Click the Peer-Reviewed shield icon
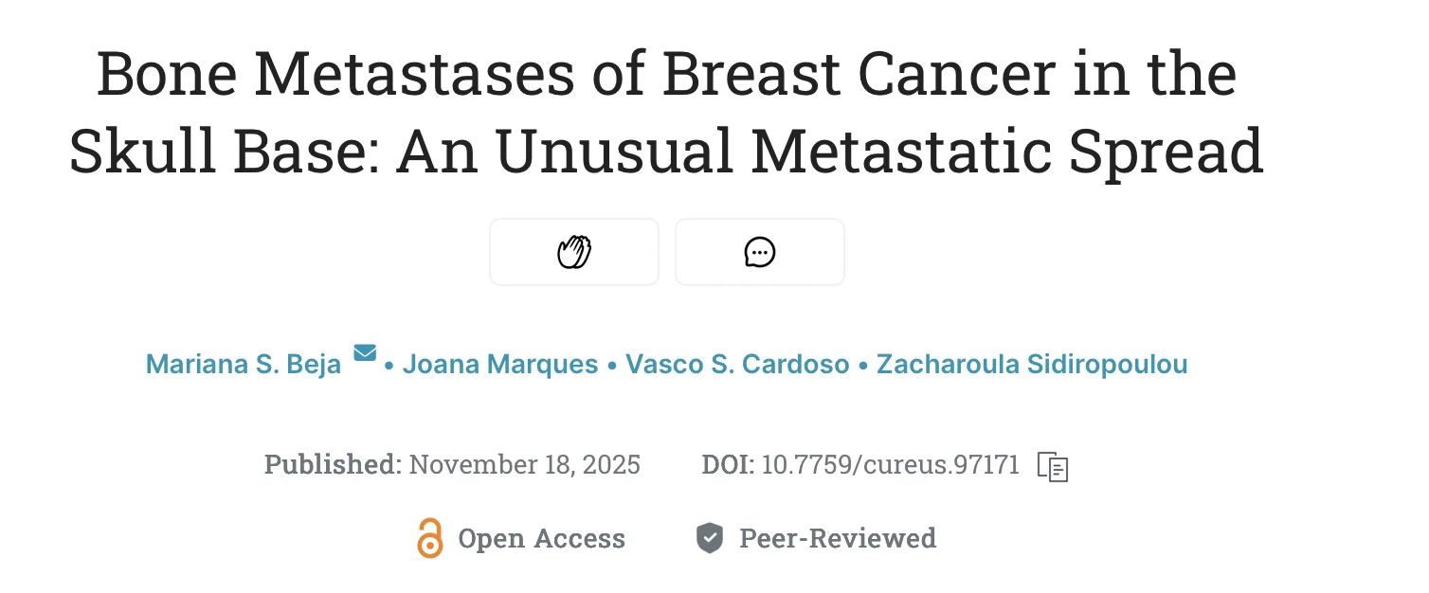The width and height of the screenshot is (1429, 593). tap(710, 538)
